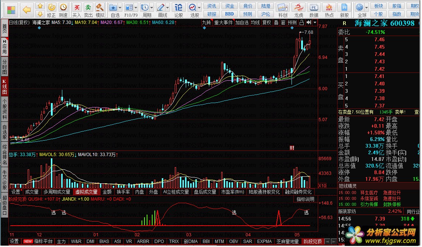The image size is (422, 247).
Task: Switch to the 个股资料 side tab
Action: pos(4,109)
